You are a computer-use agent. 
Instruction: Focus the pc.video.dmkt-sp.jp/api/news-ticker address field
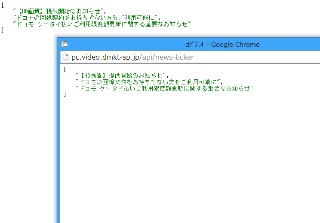[190, 57]
